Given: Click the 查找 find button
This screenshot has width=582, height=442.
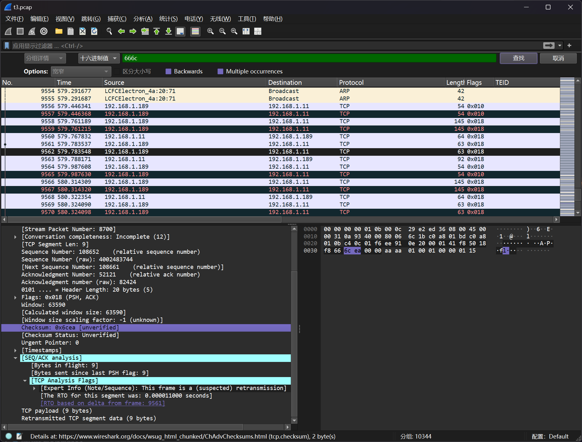Looking at the screenshot, I should click(518, 58).
